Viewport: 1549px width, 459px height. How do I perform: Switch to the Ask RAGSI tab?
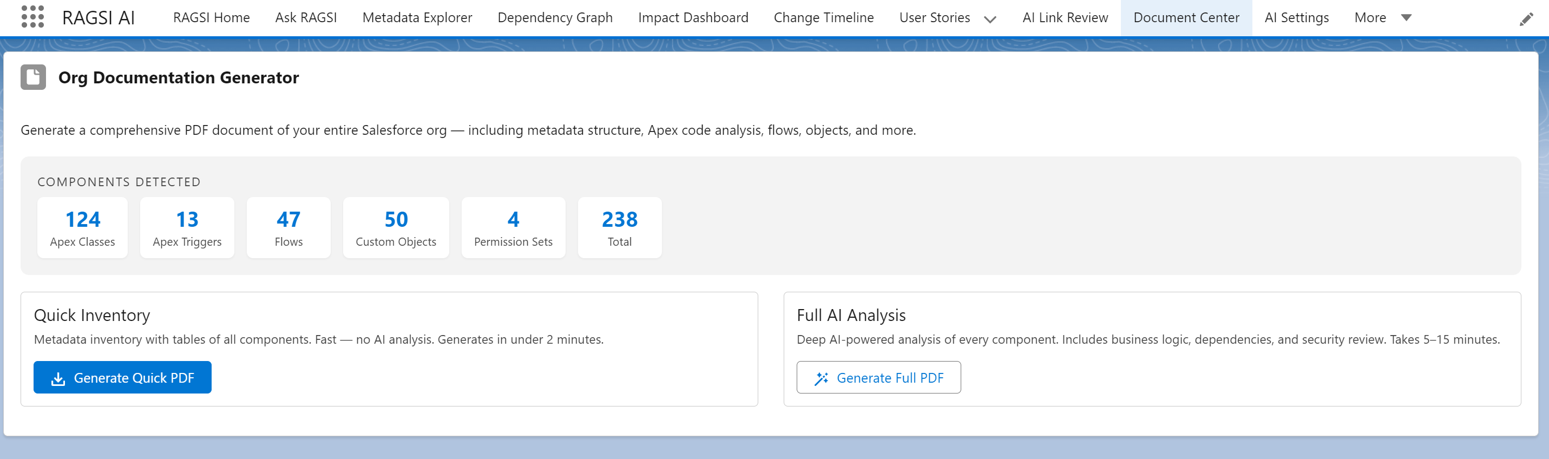pos(305,18)
